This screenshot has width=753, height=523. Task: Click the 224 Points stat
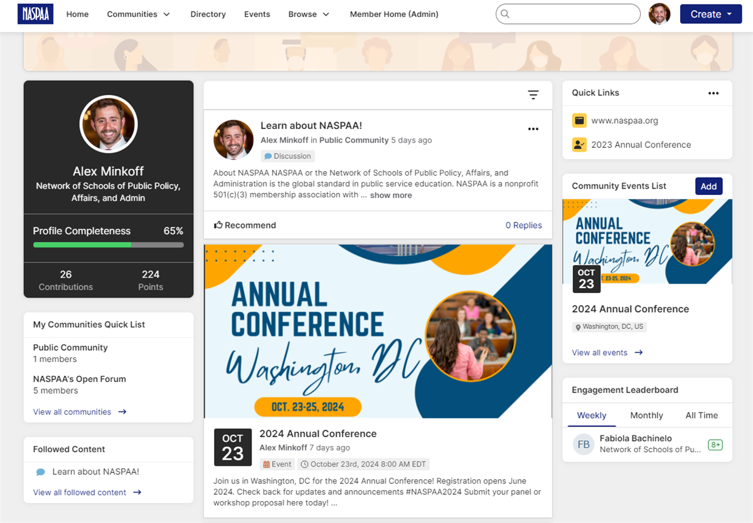pos(151,280)
